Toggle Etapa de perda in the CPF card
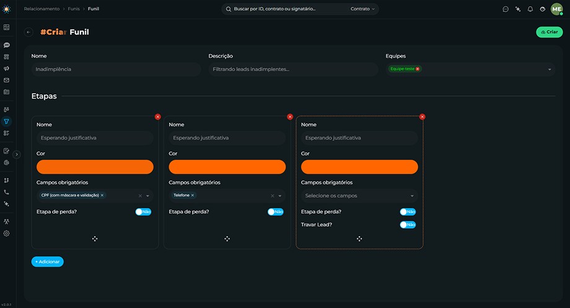Image resolution: width=570 pixels, height=308 pixels. click(x=143, y=212)
